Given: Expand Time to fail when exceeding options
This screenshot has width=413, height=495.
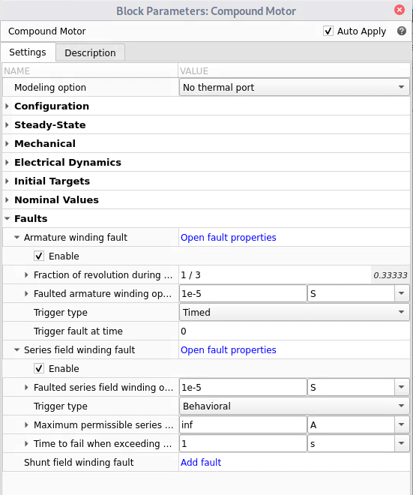Looking at the screenshot, I should click(x=26, y=443).
